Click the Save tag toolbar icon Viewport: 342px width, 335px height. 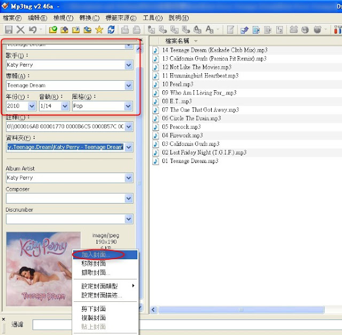coord(9,29)
